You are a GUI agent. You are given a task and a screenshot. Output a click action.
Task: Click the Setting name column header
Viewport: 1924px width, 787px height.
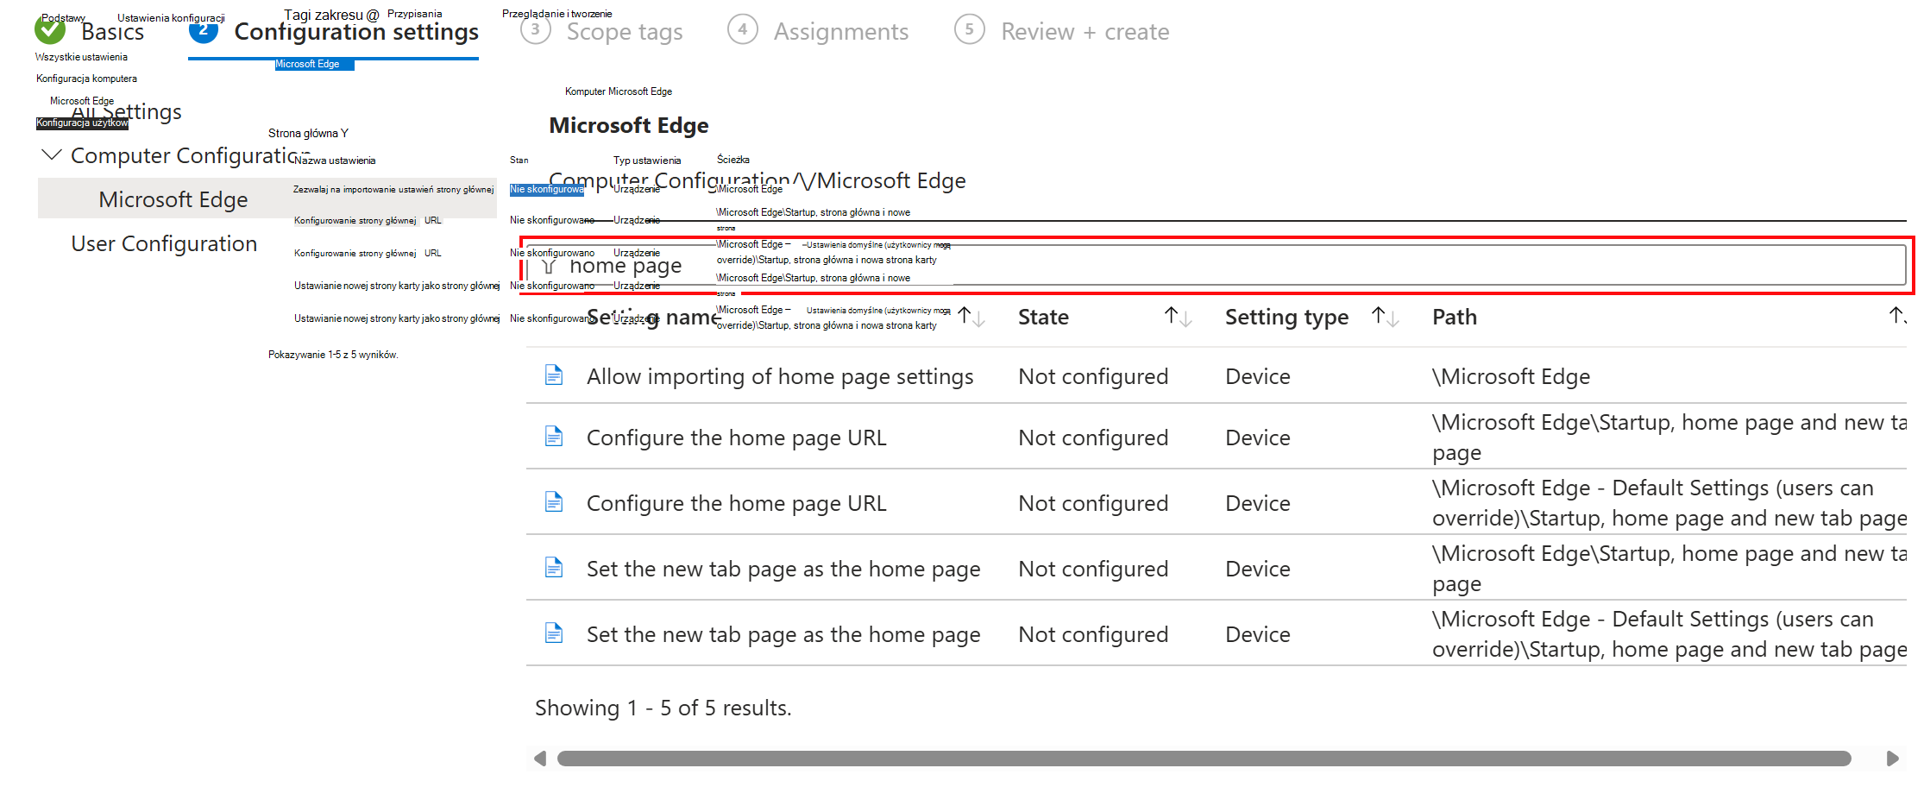[654, 317]
